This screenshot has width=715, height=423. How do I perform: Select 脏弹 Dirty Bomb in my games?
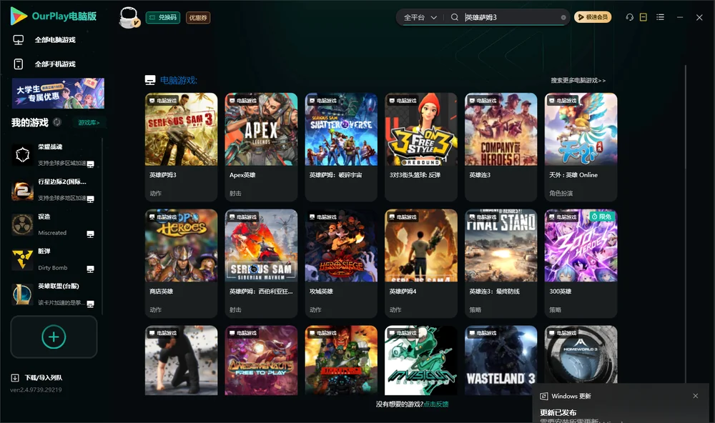(x=54, y=259)
